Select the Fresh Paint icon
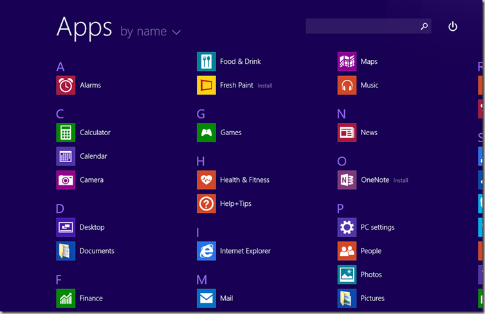This screenshot has height=314, width=485. point(206,85)
